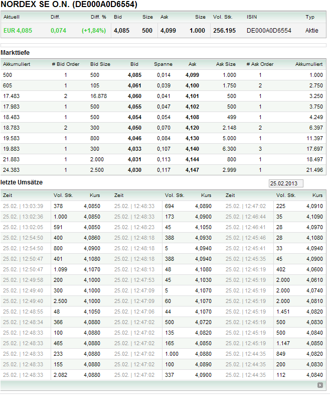Click accumulated ask value 21.496
The image size is (330, 406).
tap(314, 170)
